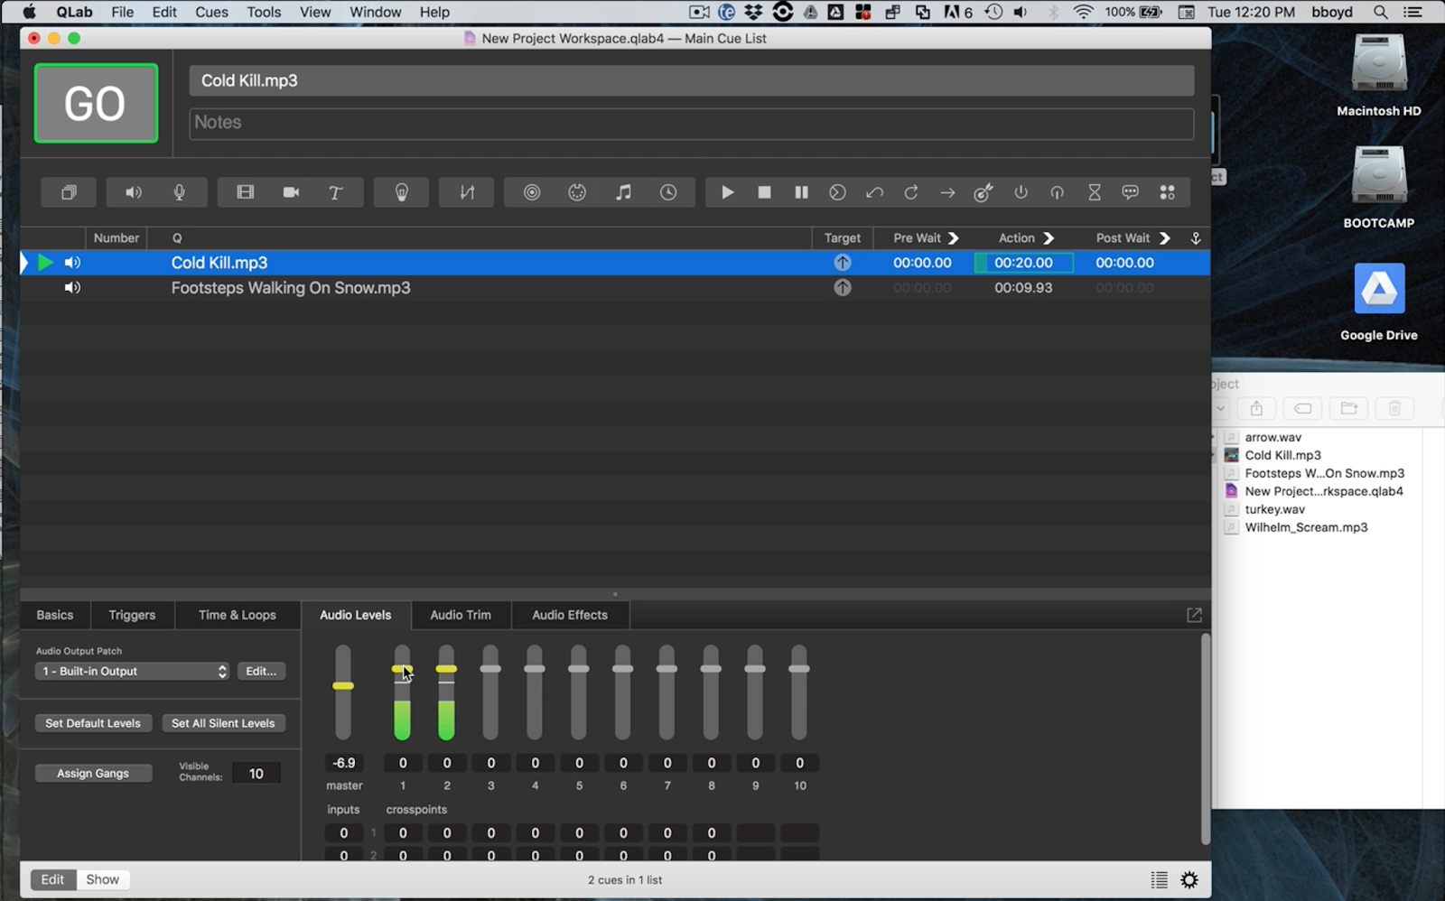Expand the Action column chevron
1445x901 pixels.
click(1048, 237)
